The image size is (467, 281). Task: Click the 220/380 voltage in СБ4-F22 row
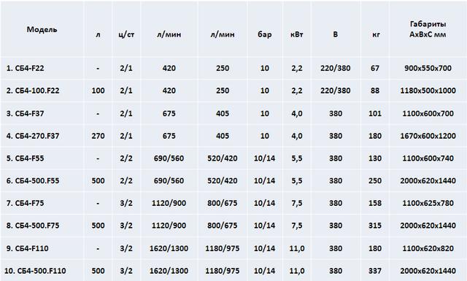coord(336,68)
